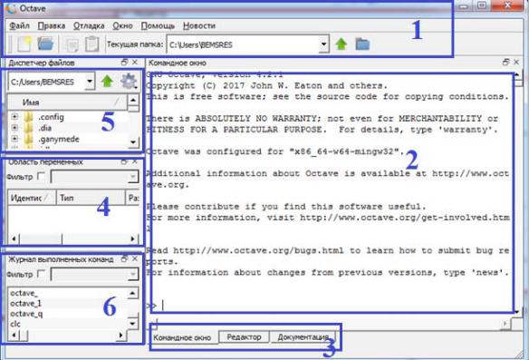Sort files by the Имя column header

(x=67, y=102)
